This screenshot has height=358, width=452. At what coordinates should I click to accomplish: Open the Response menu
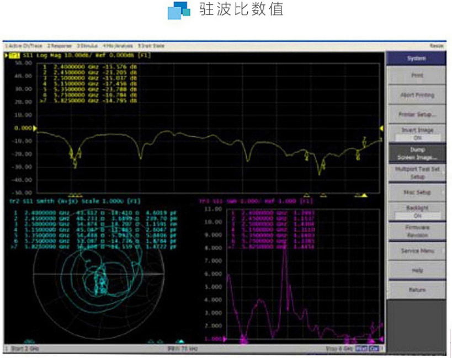click(x=60, y=46)
